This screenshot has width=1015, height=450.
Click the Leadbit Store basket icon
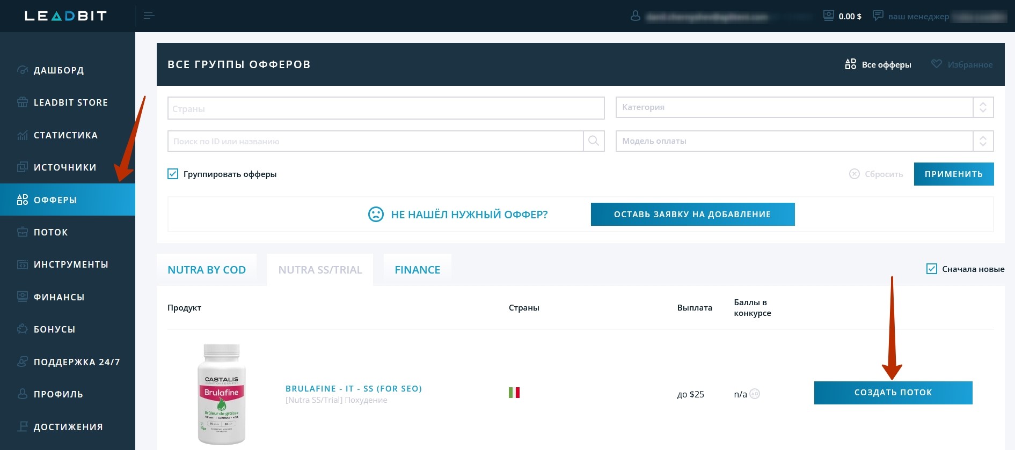coord(22,102)
